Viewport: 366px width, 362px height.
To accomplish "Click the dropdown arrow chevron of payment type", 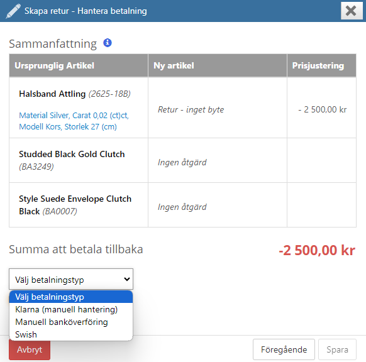I will (127, 279).
